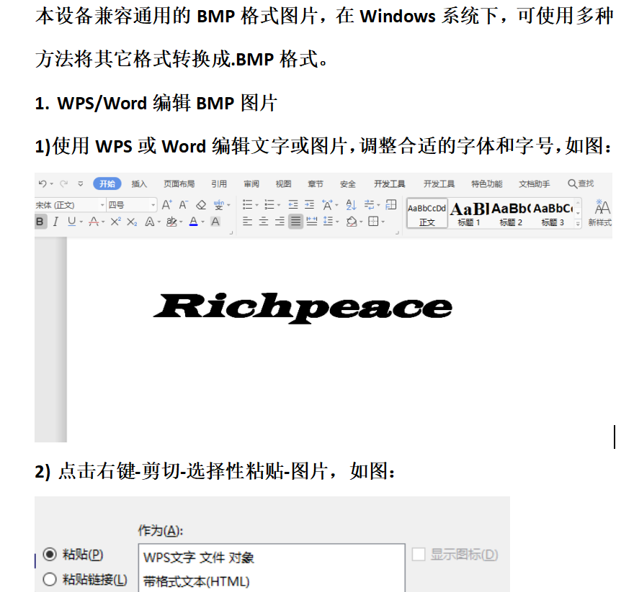Viewport: 634px width, 592px height.
Task: Click the Superscript X² icon
Action: click(x=115, y=222)
